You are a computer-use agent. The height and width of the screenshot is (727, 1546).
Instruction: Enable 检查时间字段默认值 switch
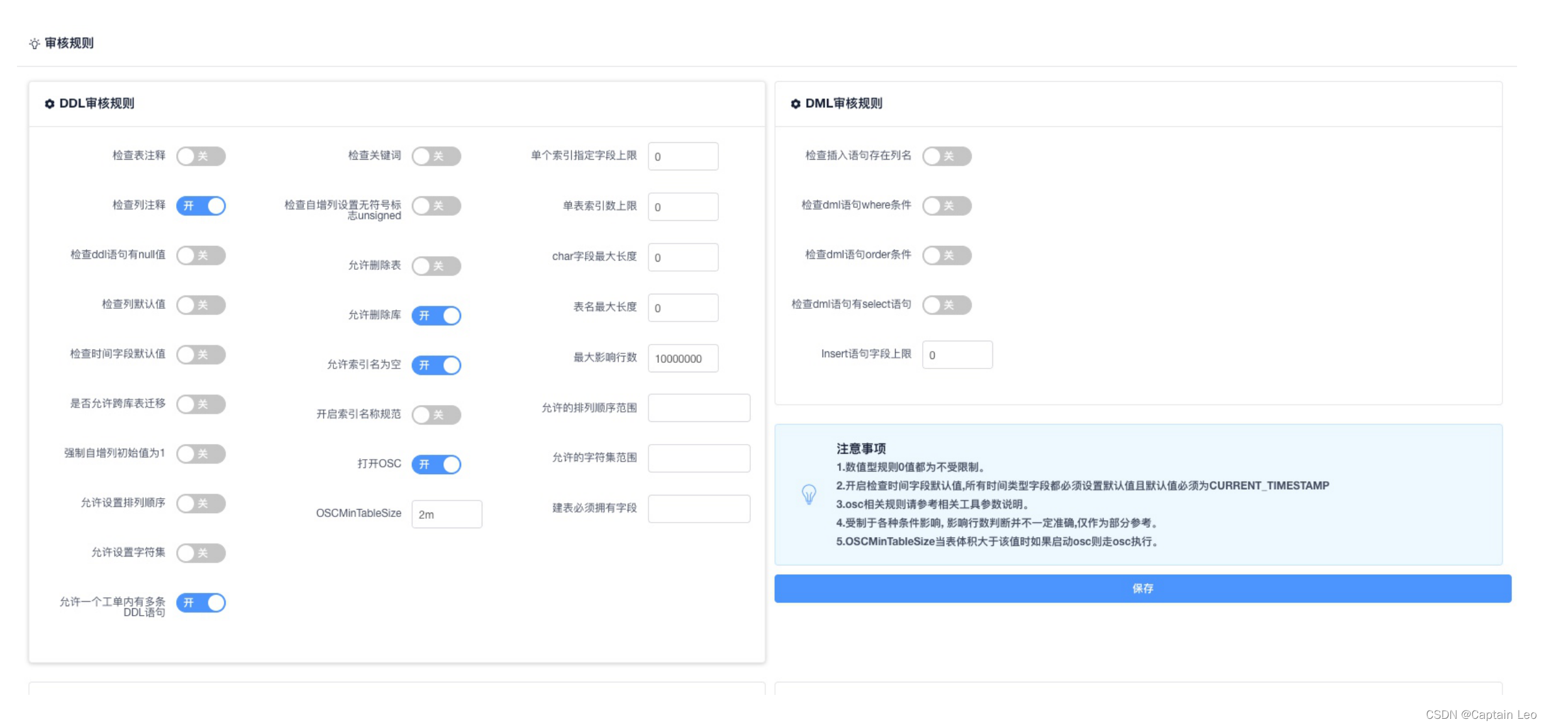[x=201, y=355]
